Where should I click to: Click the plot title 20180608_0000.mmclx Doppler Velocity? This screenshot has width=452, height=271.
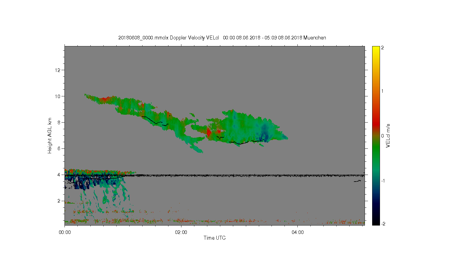point(222,38)
